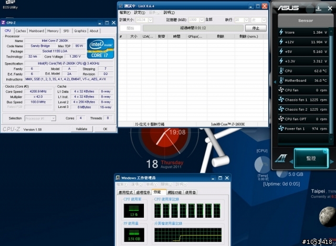Click the page file usage history graph

click(x=188, y=235)
